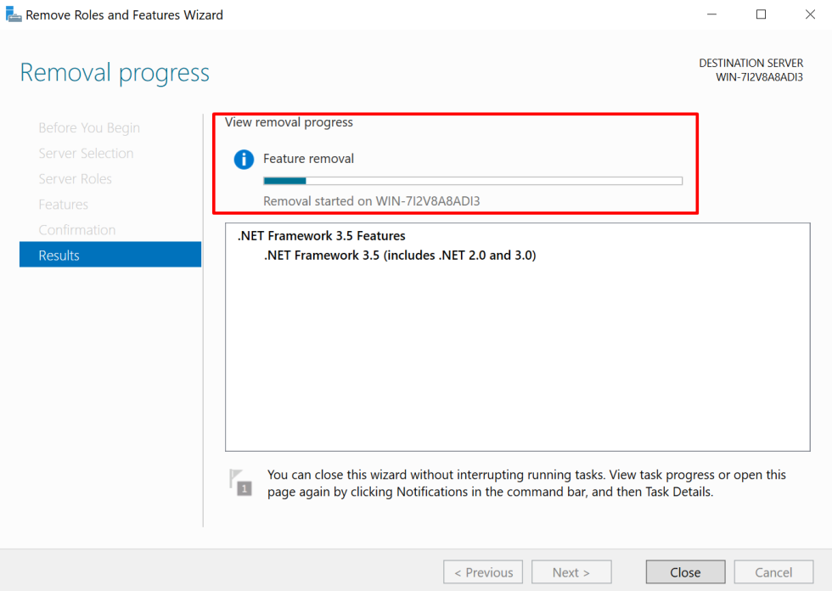Click the blue information icon beside Feature removal
The width and height of the screenshot is (832, 591).
[x=244, y=159]
